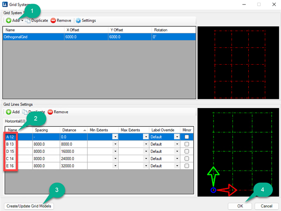This screenshot has height=211, width=281.
Task: Click the red Remove icon in Grid System toolbar
Action: point(53,20)
